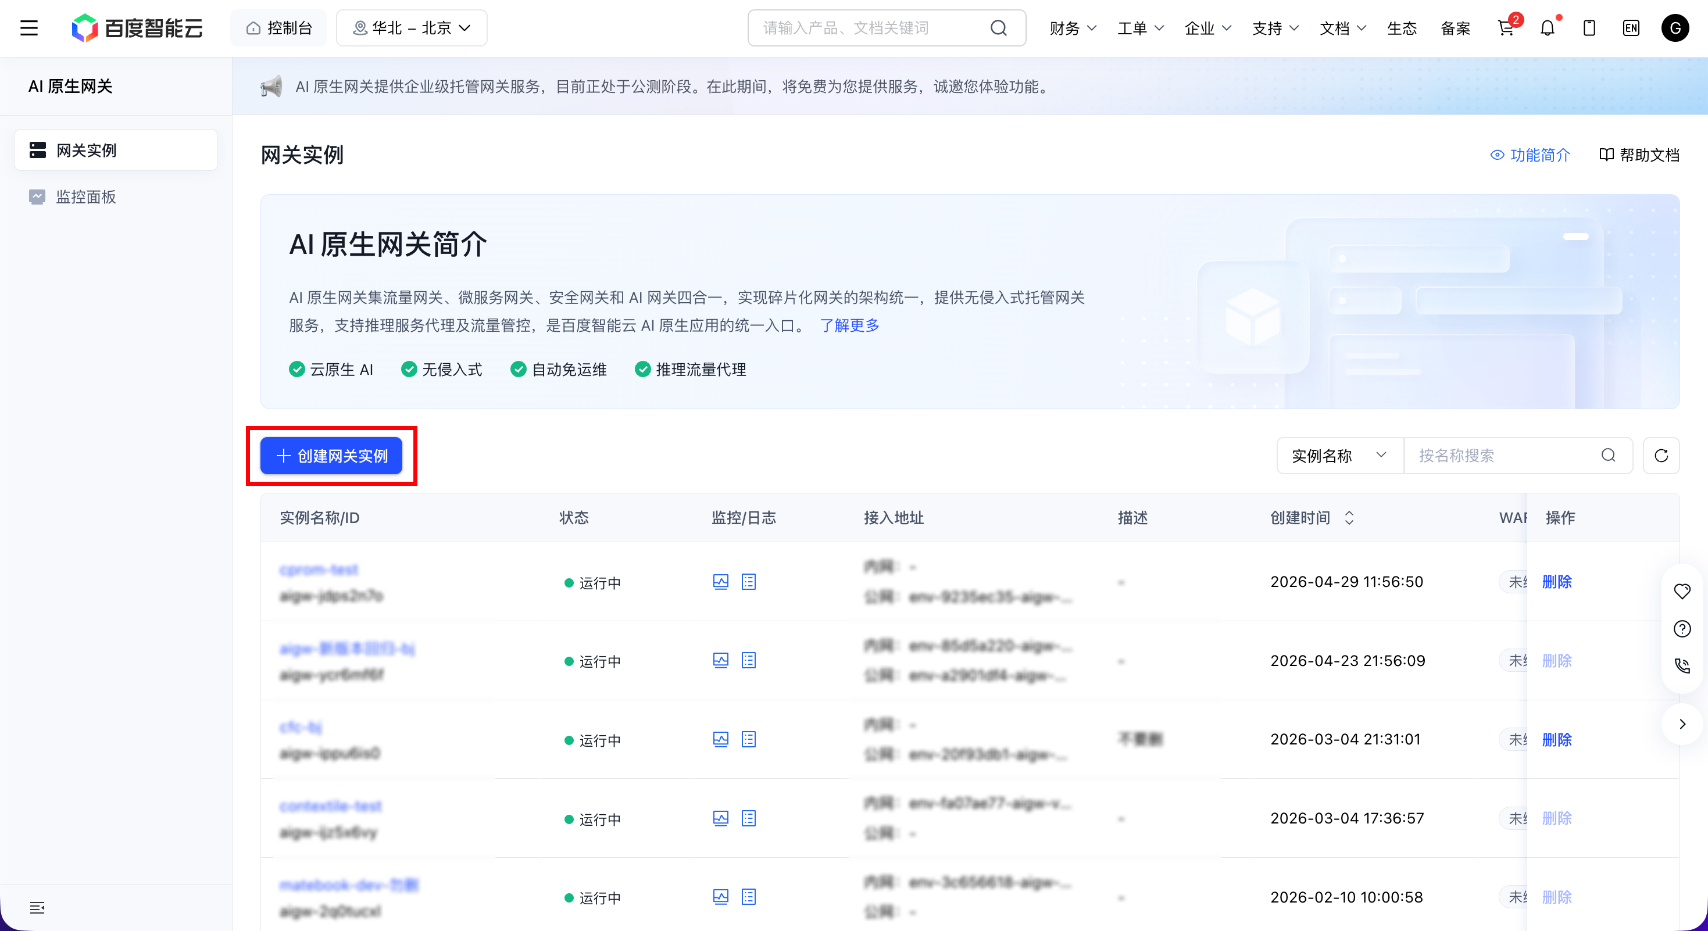Click the mobile phone icon in header

(x=1589, y=28)
